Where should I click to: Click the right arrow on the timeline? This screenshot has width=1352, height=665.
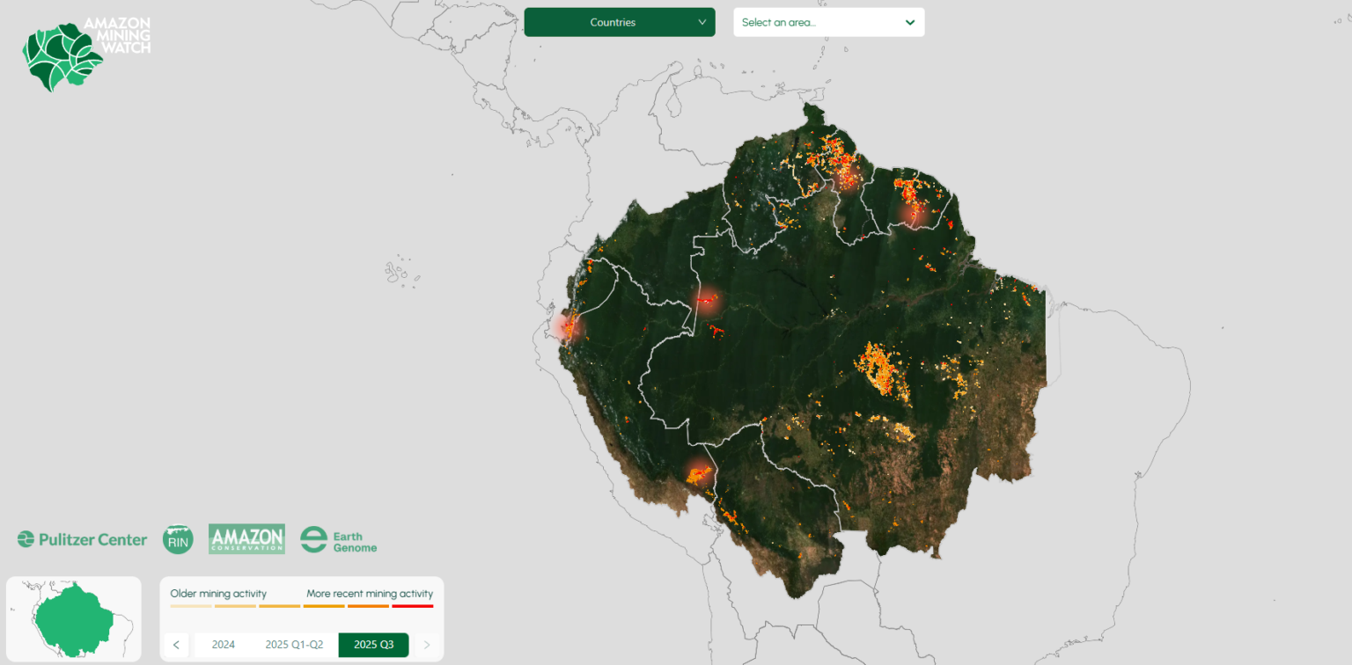tap(426, 645)
